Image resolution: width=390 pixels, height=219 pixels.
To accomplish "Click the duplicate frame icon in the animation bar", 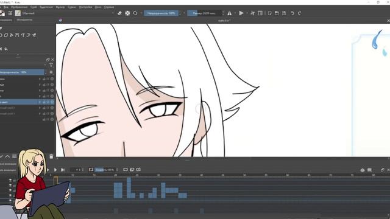I will [132, 170].
